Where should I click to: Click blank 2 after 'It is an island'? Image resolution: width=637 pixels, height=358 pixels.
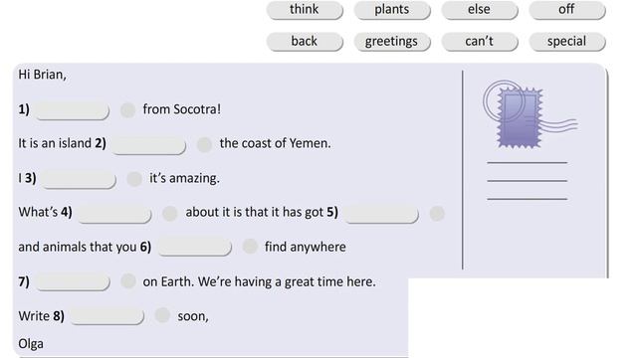pyautogui.click(x=148, y=145)
